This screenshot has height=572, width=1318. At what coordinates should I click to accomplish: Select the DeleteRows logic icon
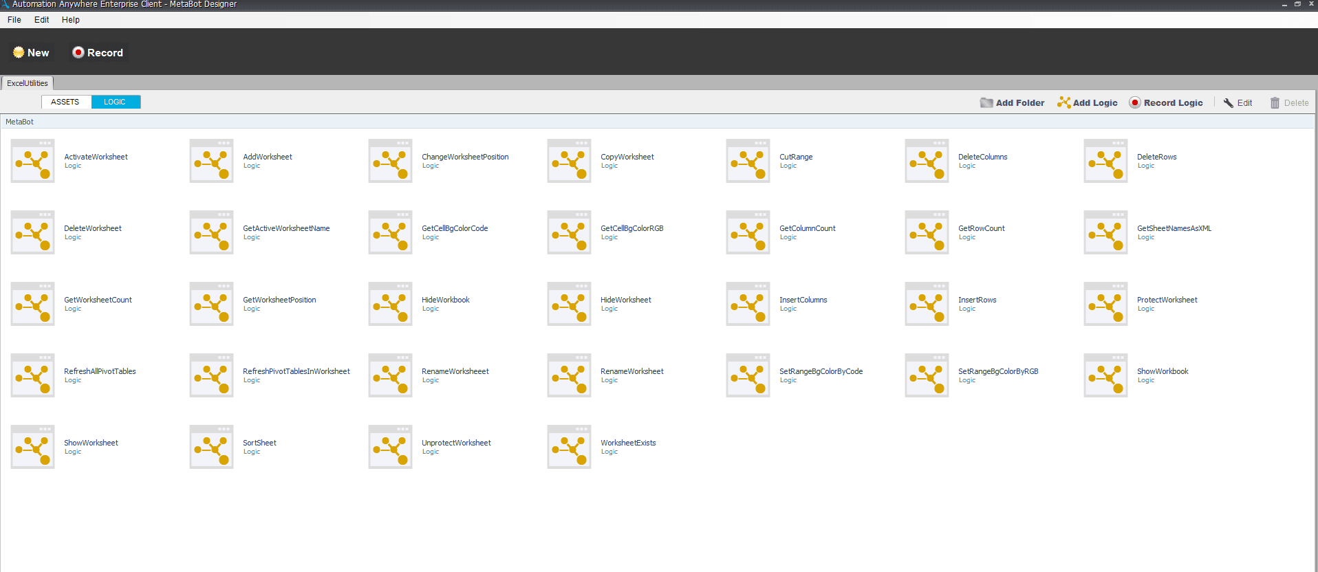pos(1106,161)
